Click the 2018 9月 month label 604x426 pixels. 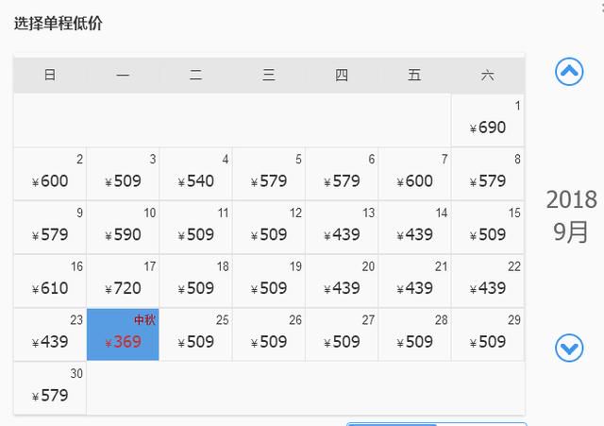click(571, 215)
